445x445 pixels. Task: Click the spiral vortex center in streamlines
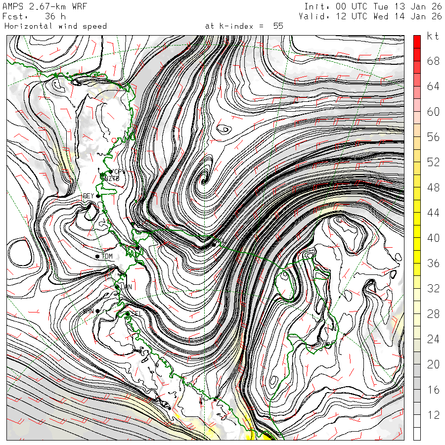[x=203, y=181]
